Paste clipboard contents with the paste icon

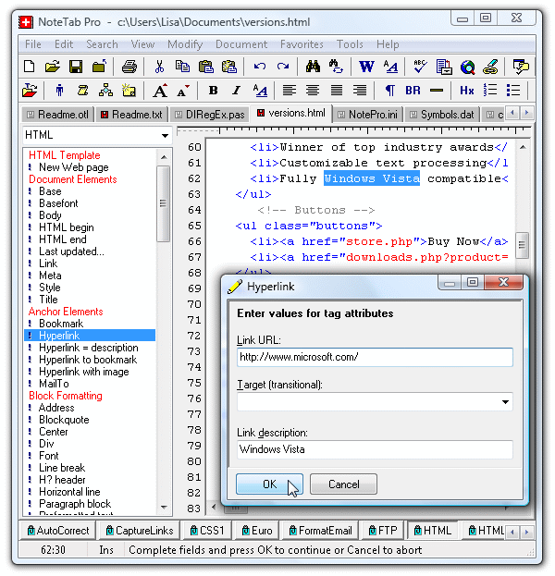206,67
